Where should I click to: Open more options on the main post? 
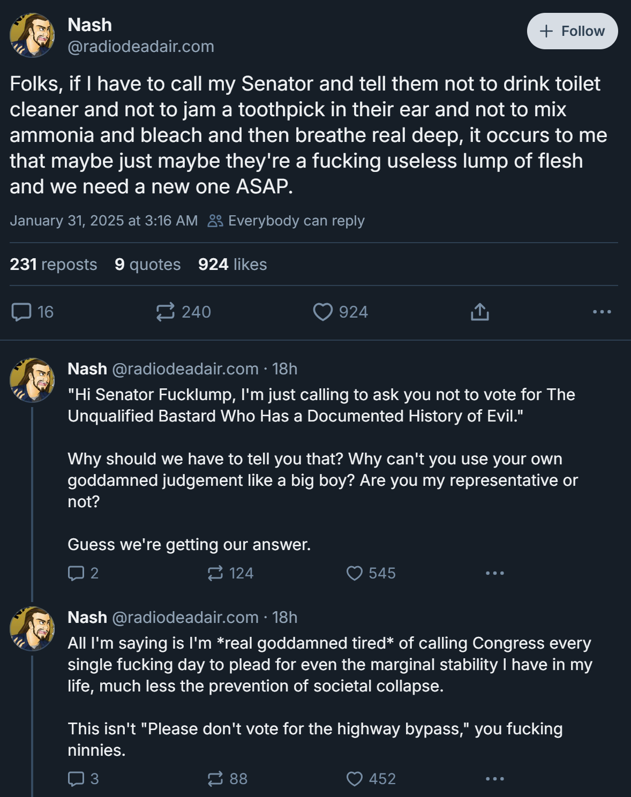tap(602, 312)
